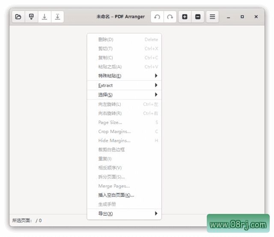Select 向右旋转(R) in context menu

(124, 114)
